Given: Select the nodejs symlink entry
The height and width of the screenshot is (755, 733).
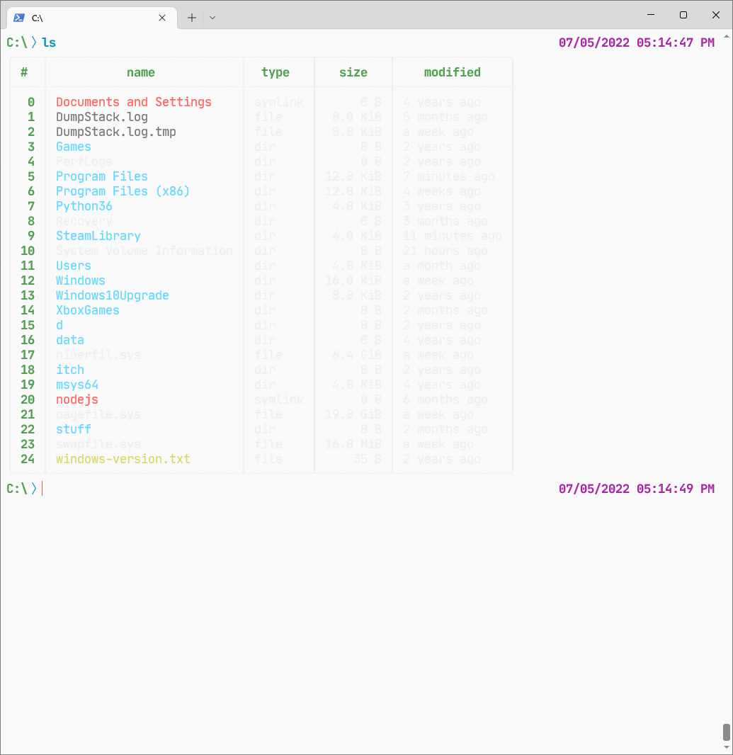Looking at the screenshot, I should [x=76, y=399].
